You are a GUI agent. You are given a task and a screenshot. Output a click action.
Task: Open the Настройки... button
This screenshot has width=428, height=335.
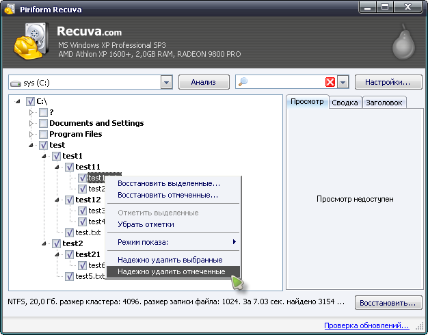[x=388, y=82]
